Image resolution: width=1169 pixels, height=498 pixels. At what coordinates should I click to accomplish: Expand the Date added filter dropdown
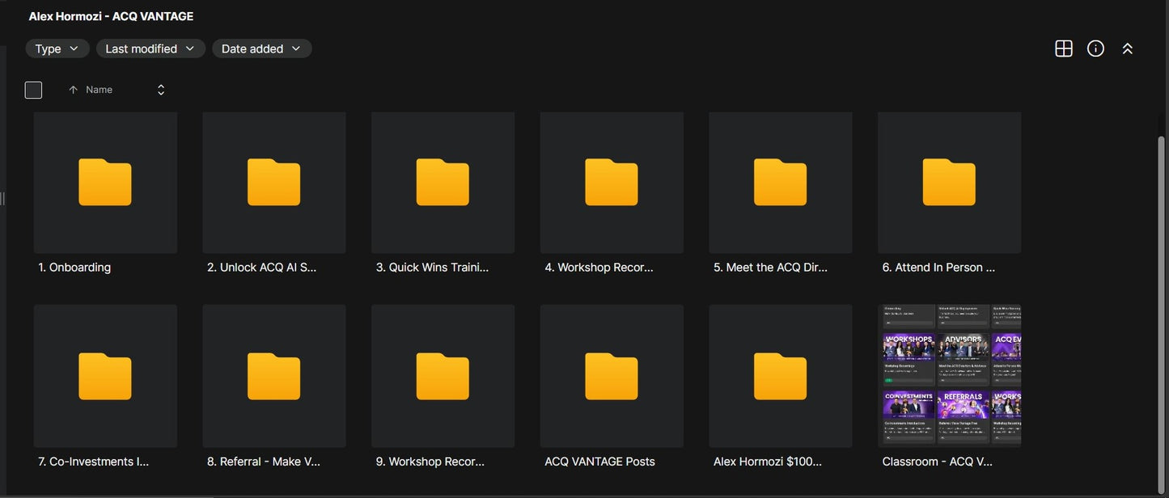pyautogui.click(x=262, y=49)
